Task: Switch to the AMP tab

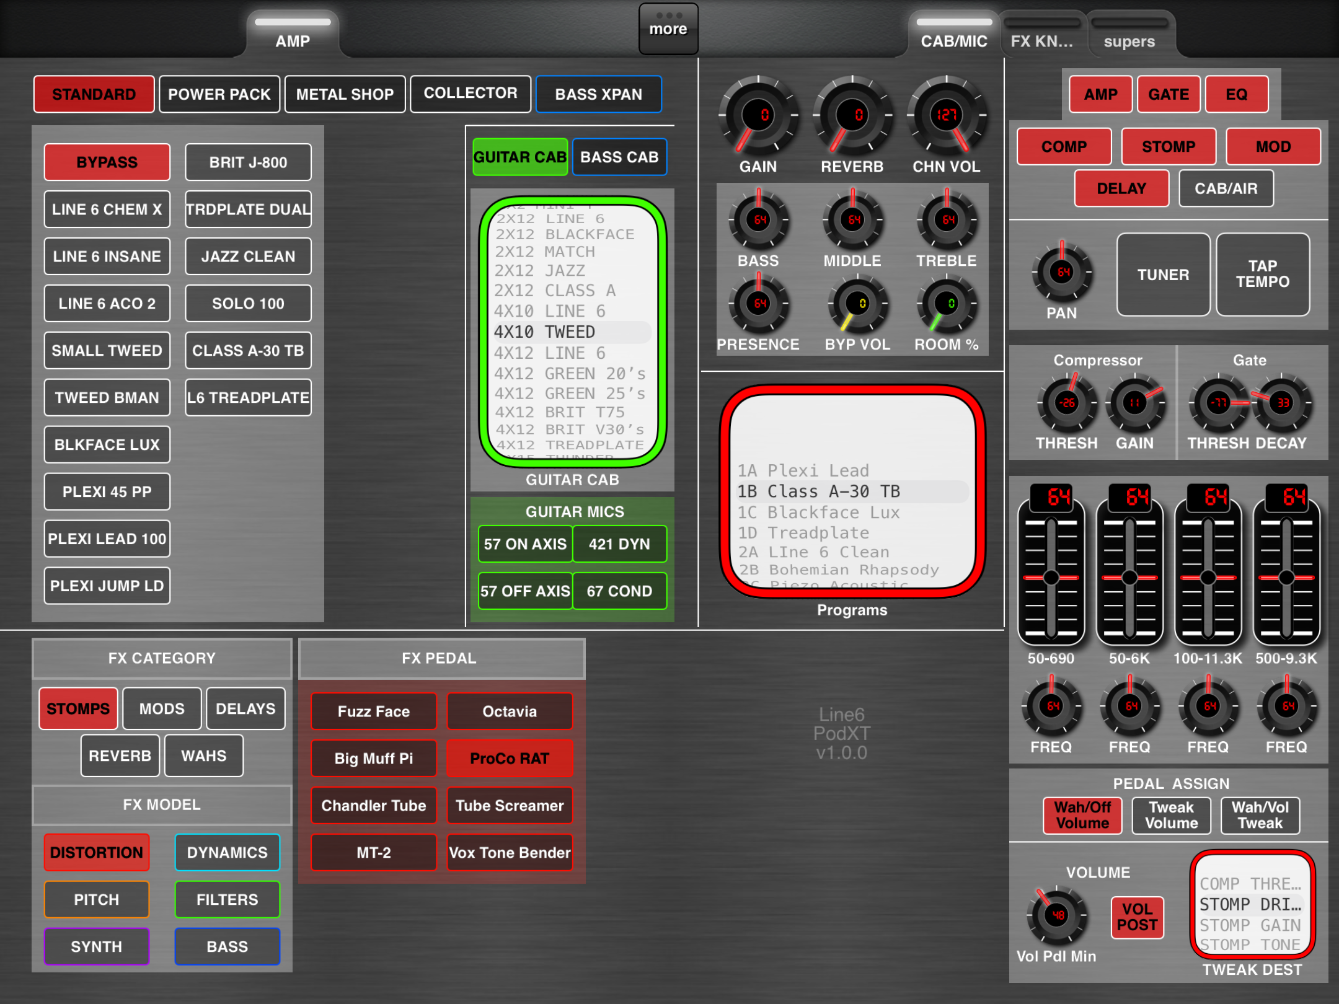Action: pos(293,35)
